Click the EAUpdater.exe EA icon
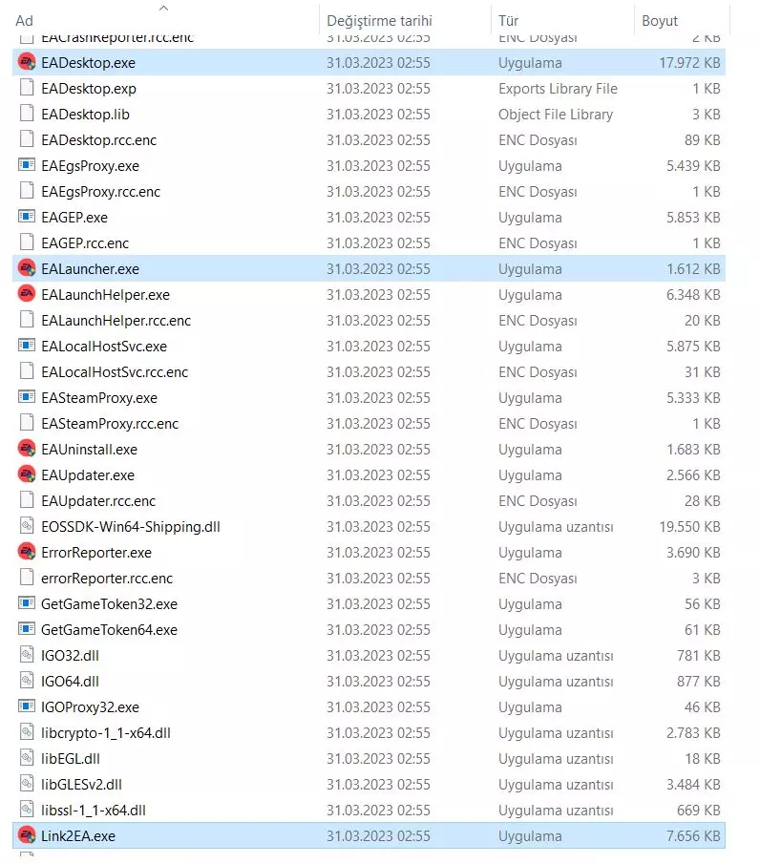Screen dimensions: 760x864 click(x=27, y=475)
